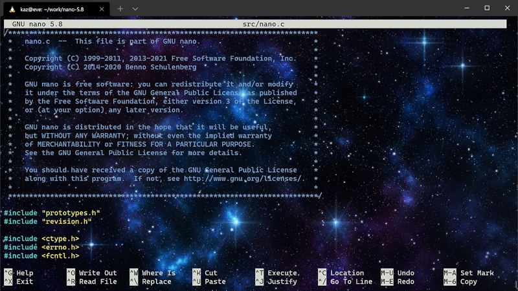Click the 'GNU nano is distributed in the hope' line
Image resolution: width=518 pixels, height=291 pixels.
(x=148, y=127)
